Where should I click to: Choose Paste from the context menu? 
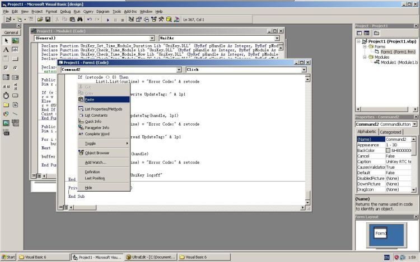(x=104, y=99)
